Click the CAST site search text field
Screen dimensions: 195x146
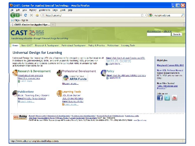point(159,34)
